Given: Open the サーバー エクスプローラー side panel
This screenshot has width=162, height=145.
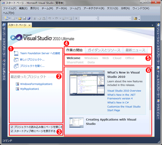Looking at the screenshot, I should point(4,40).
